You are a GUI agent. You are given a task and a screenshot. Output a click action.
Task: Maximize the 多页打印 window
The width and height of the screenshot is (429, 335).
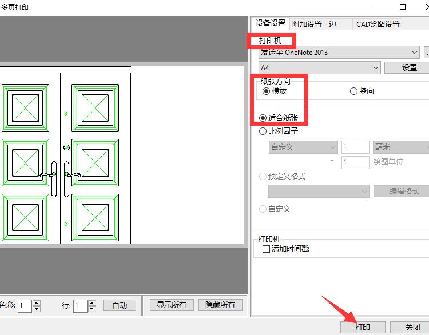tap(403, 7)
